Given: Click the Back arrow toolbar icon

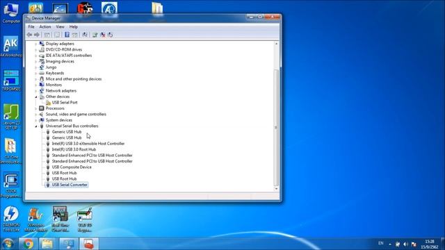Looking at the screenshot, I should coord(29,35).
